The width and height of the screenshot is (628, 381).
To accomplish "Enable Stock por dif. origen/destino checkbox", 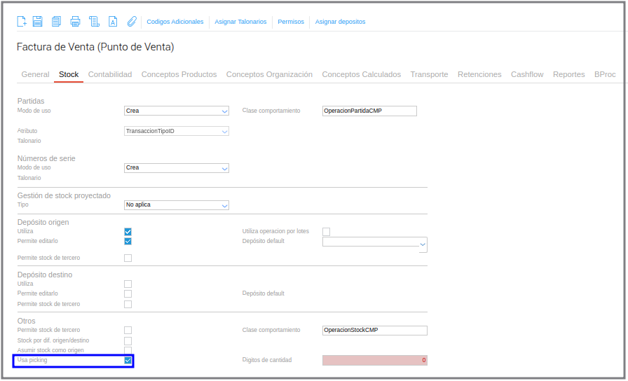I will 128,341.
